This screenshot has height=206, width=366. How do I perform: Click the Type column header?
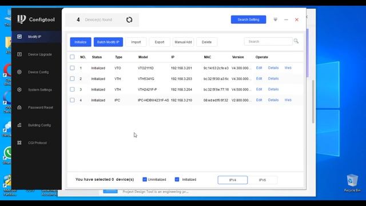tap(118, 57)
